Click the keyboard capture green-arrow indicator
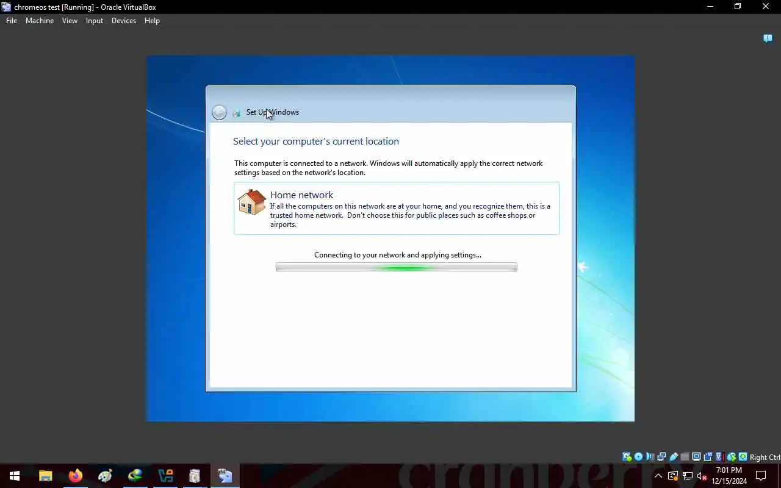 [743, 457]
